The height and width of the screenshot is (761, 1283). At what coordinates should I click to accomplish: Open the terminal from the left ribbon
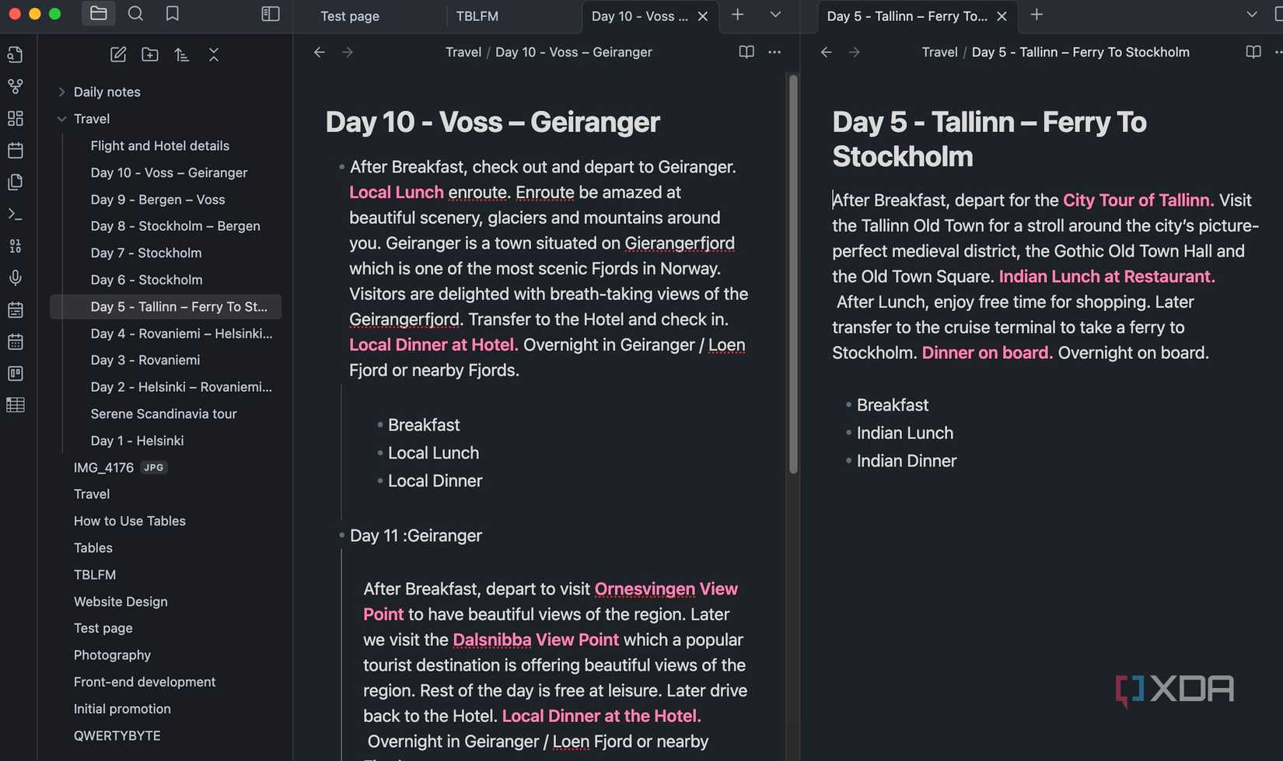point(16,214)
